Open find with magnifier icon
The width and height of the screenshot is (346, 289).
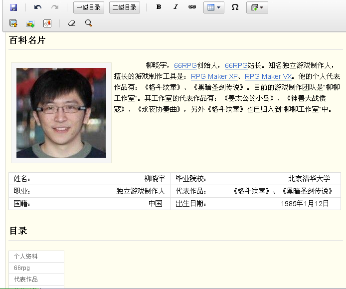point(88,23)
